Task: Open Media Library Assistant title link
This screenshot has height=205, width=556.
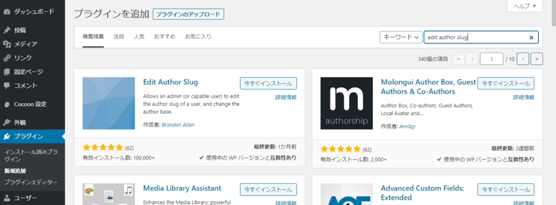Action: tap(182, 188)
